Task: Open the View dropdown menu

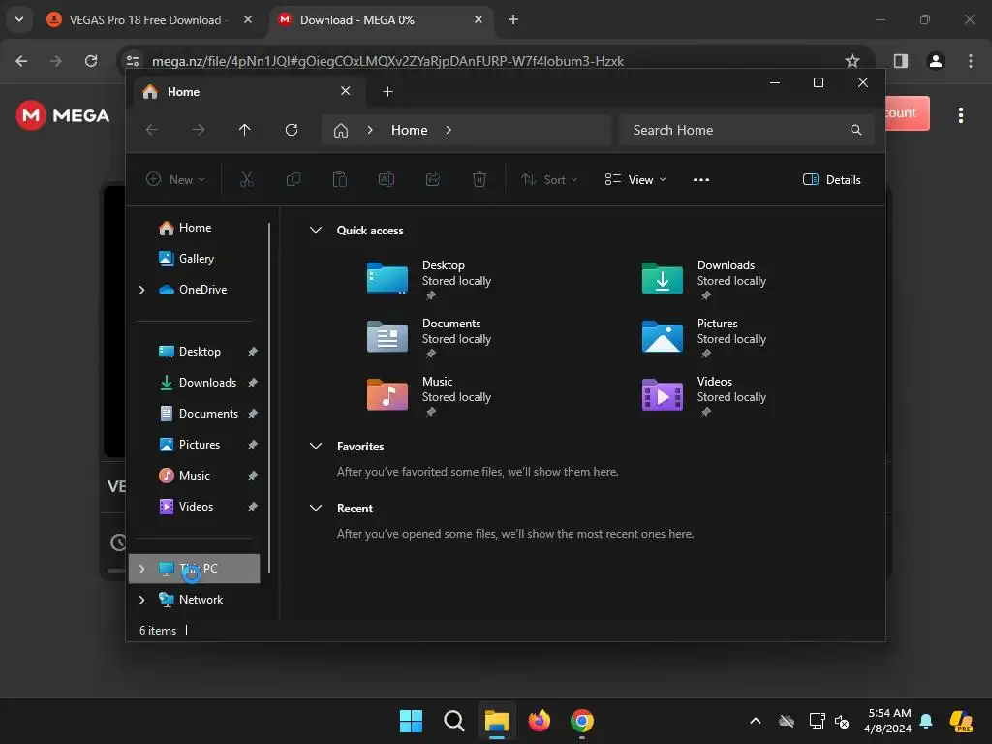Action: 635,179
